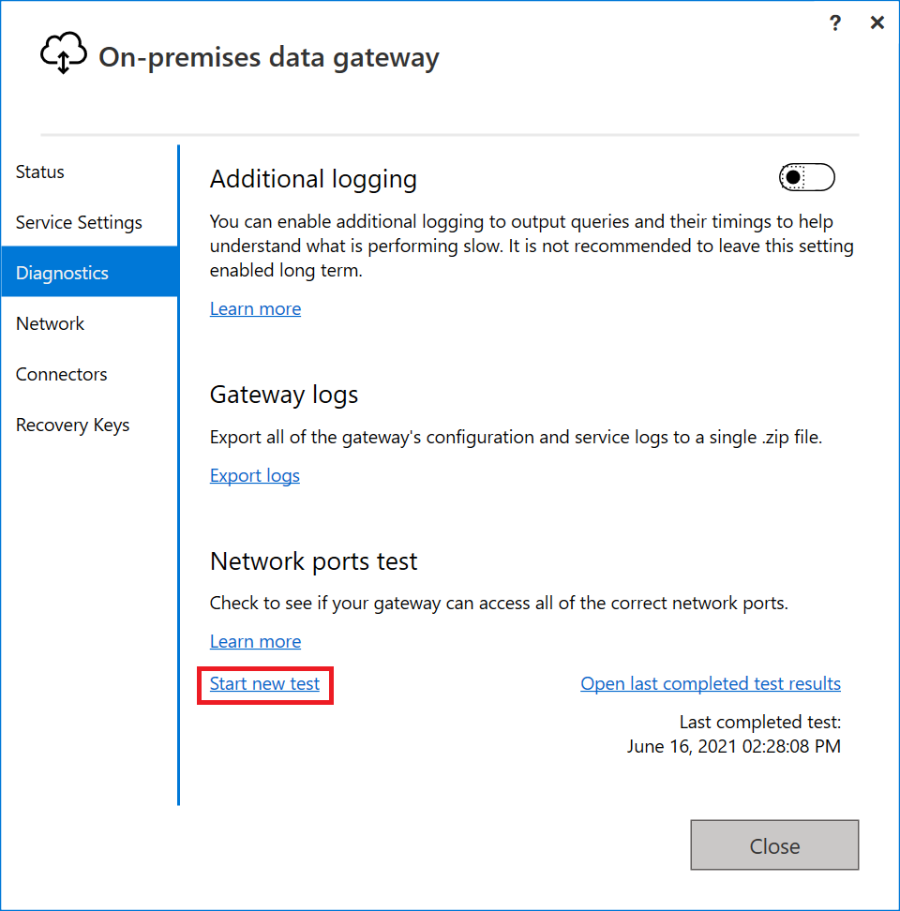Switch to the Status tab

(40, 172)
